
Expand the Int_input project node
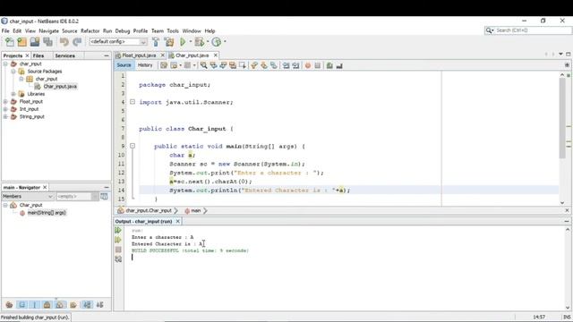(5, 109)
